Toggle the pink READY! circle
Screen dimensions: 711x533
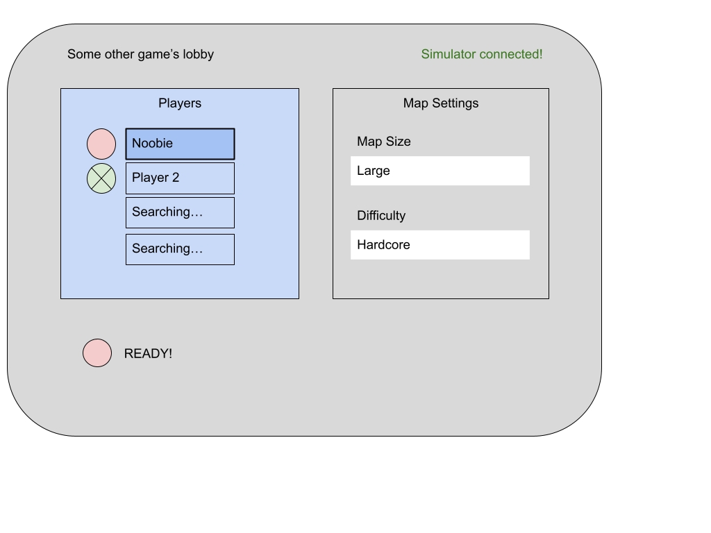[97, 353]
